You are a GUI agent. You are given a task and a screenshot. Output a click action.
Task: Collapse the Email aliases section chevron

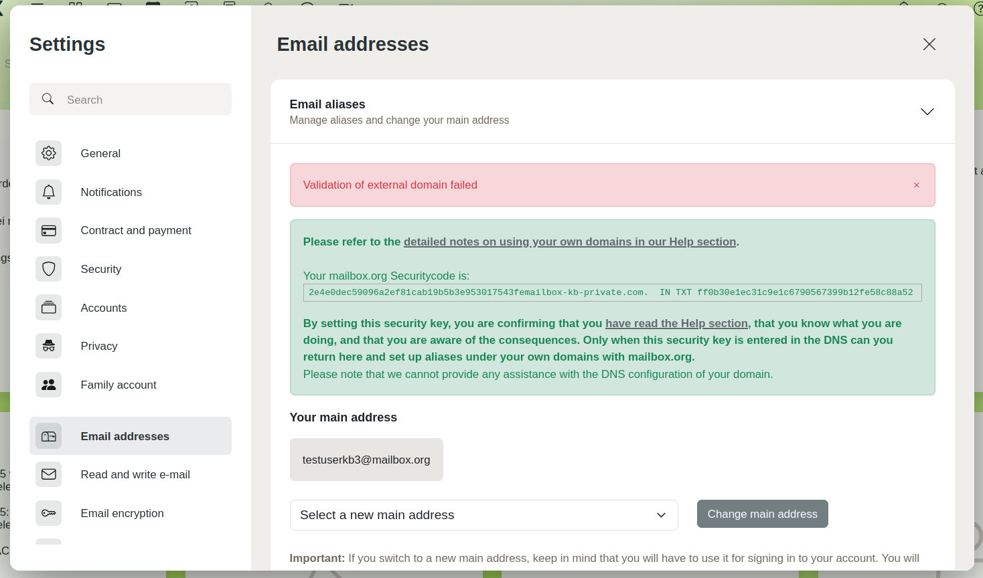coord(927,112)
